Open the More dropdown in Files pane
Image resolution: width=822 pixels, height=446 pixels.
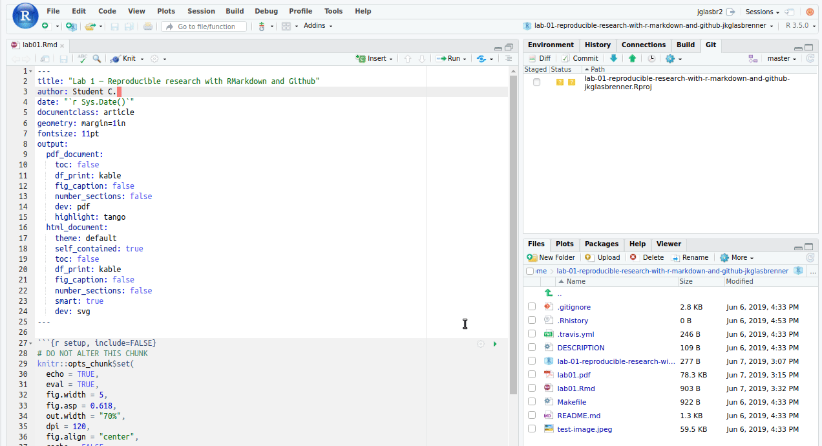737,257
